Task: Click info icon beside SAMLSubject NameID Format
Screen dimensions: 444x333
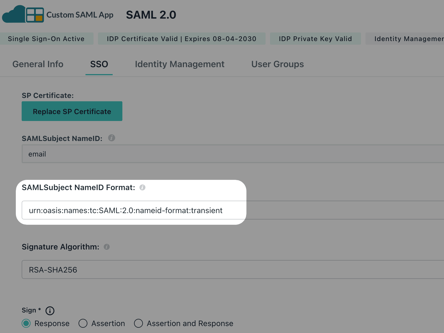Action: tap(142, 188)
